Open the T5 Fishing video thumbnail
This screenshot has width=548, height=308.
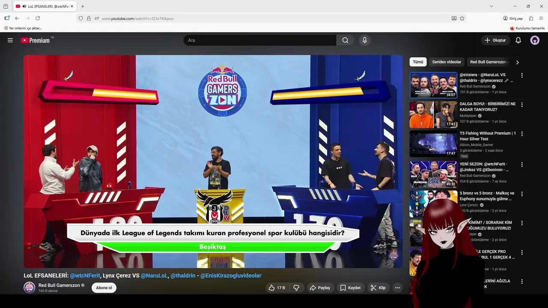click(433, 144)
